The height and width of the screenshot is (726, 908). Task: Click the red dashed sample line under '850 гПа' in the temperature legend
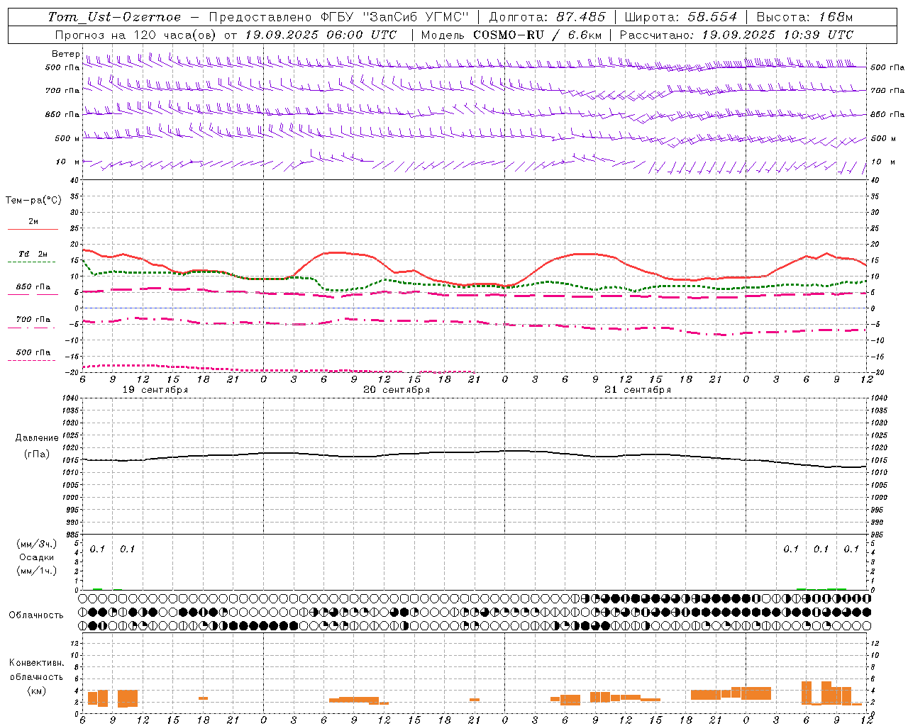[x=31, y=295]
